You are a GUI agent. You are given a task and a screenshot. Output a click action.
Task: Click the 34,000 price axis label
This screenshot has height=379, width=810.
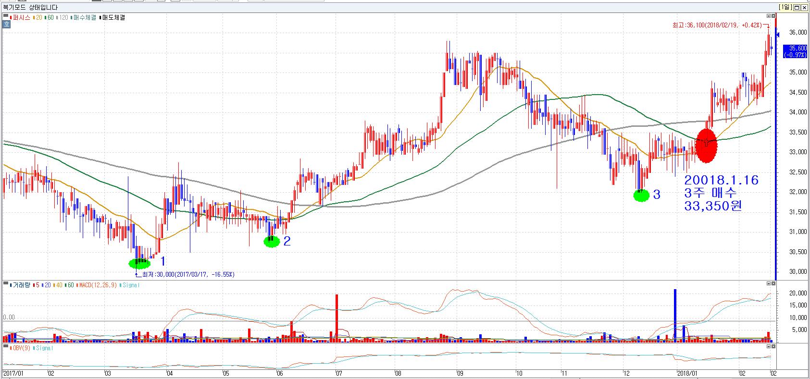point(797,112)
